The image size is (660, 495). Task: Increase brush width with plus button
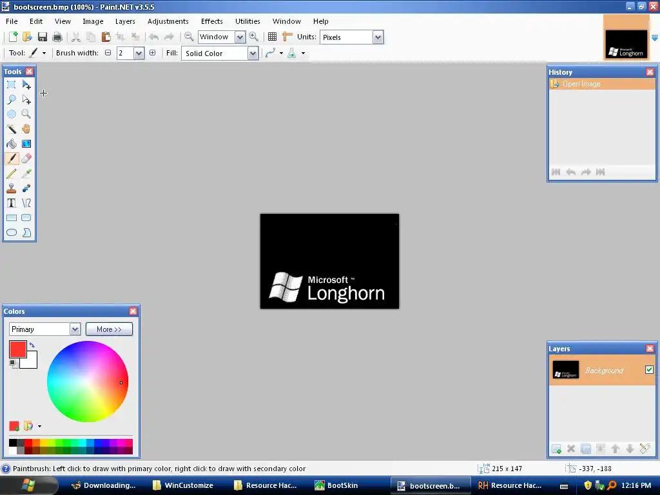tap(152, 53)
